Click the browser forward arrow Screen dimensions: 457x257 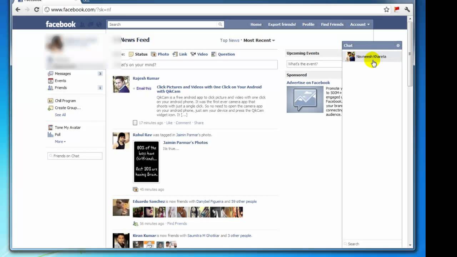pyautogui.click(x=27, y=10)
